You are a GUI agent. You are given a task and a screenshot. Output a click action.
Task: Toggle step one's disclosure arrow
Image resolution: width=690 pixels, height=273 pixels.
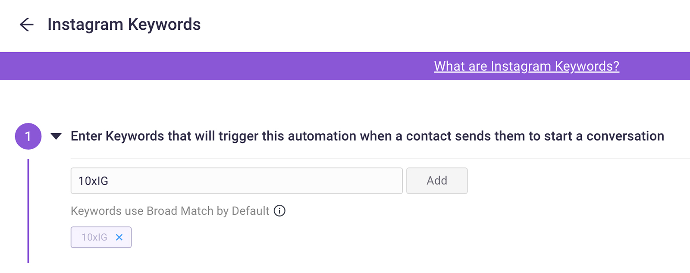point(56,136)
